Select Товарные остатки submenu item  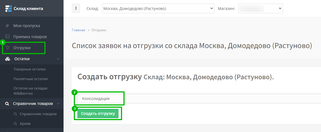tap(29, 69)
